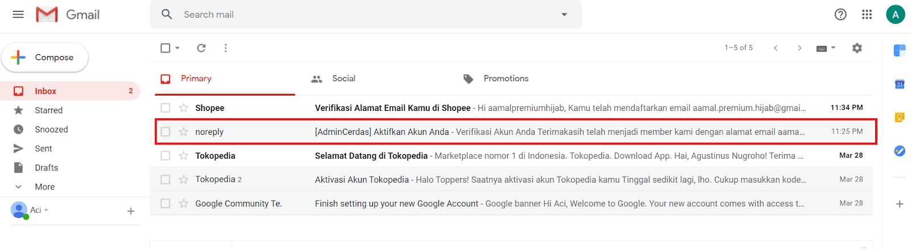Click the search magnifier icon
The width and height of the screenshot is (911, 252).
pos(167,14)
